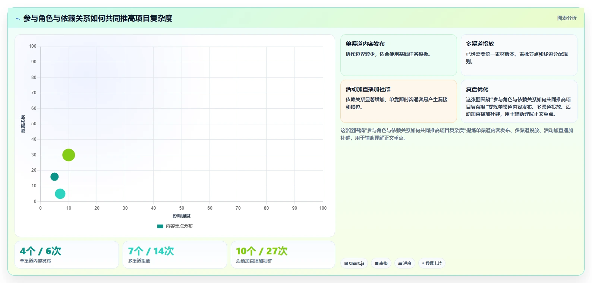Click the dark teal bubble in the chart
592x283 pixels.
[x=54, y=177]
